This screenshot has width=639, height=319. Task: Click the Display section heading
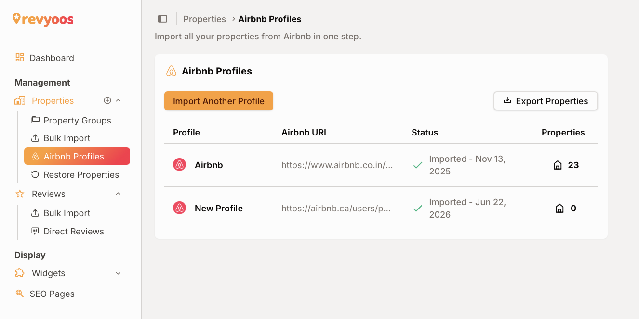(30, 255)
